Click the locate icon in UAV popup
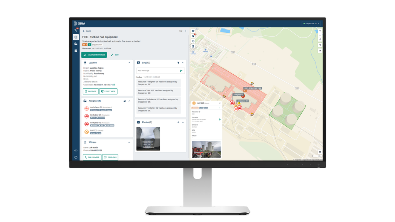This screenshot has width=395, height=222. pyautogui.click(x=219, y=119)
